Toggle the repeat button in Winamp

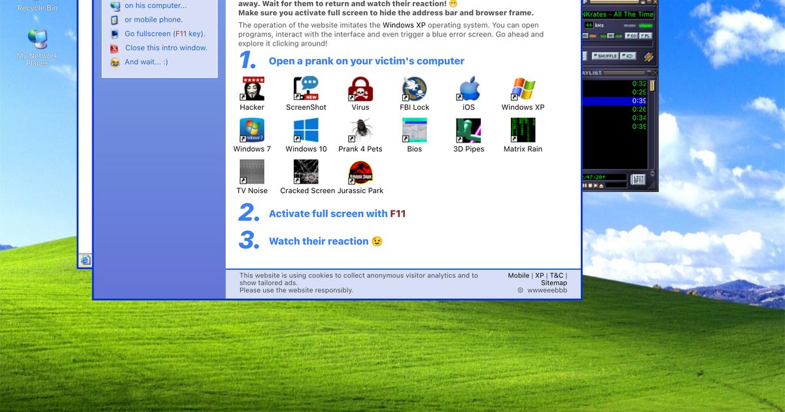point(628,56)
